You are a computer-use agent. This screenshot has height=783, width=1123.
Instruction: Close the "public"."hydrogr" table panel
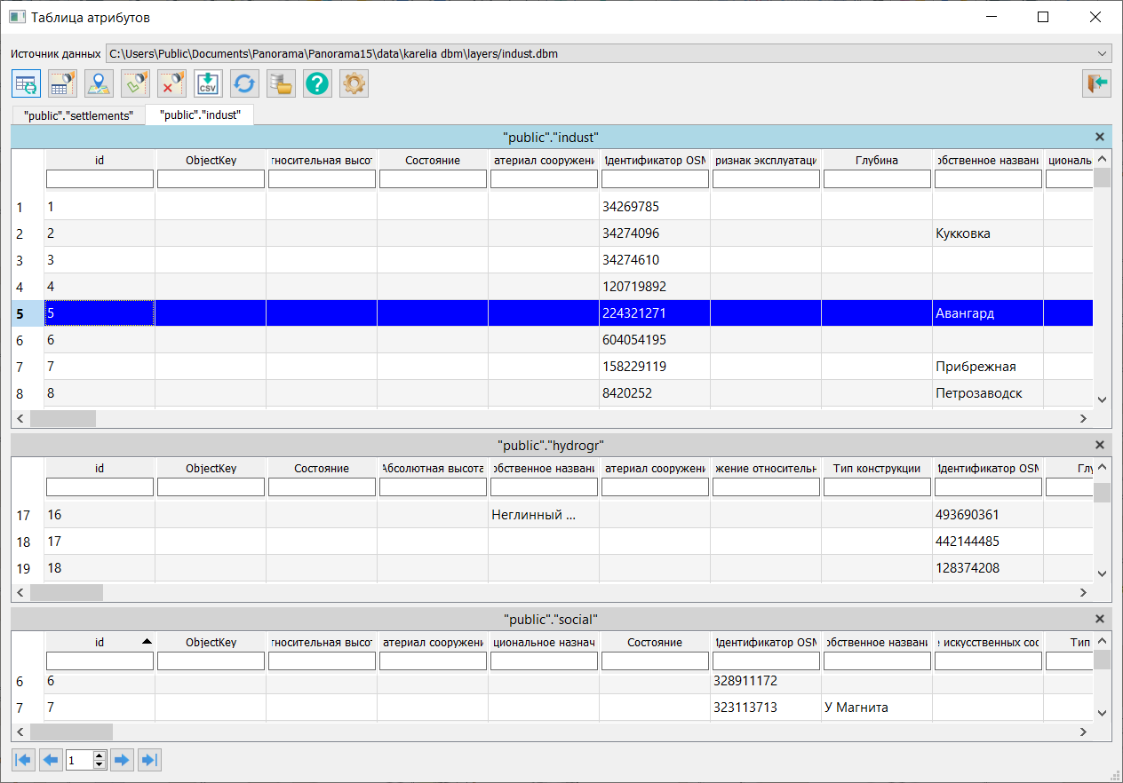click(x=1100, y=445)
